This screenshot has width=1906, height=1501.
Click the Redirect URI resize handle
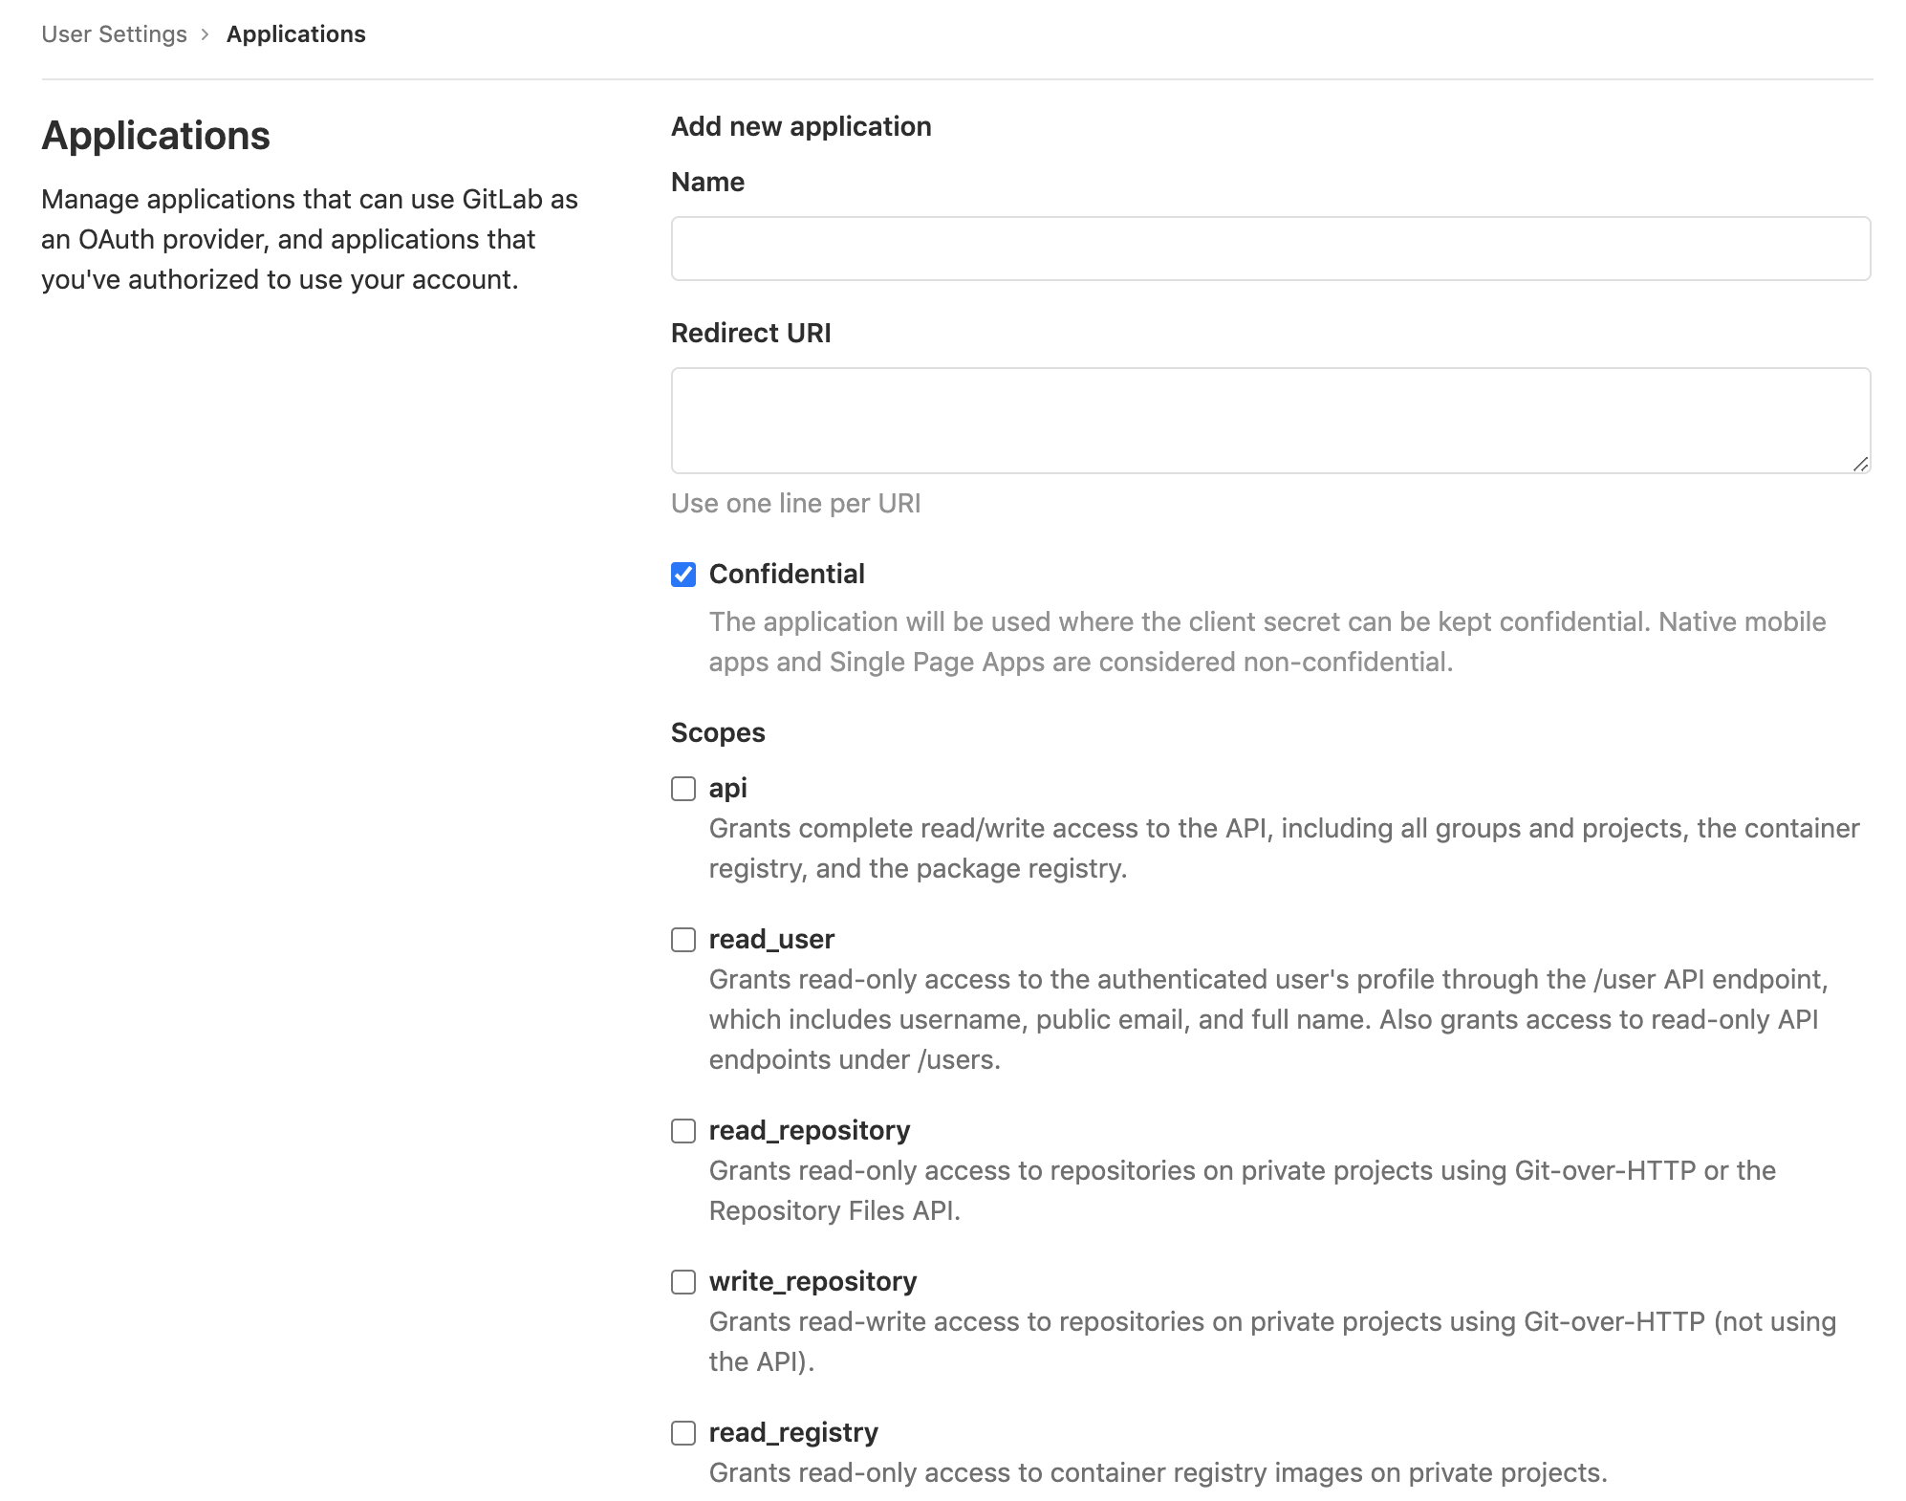pos(1859,464)
